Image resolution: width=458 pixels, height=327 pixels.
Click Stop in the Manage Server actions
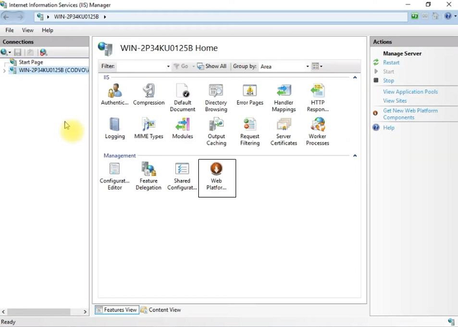pyautogui.click(x=389, y=80)
